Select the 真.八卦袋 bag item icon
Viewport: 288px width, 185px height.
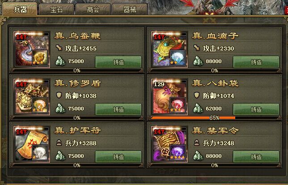(169, 97)
